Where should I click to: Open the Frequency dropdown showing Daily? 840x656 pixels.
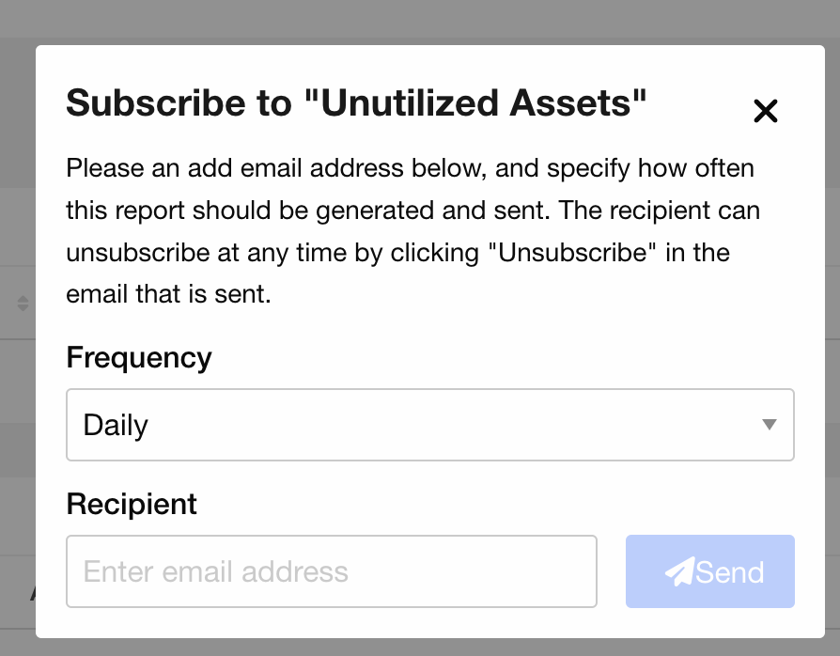click(429, 425)
